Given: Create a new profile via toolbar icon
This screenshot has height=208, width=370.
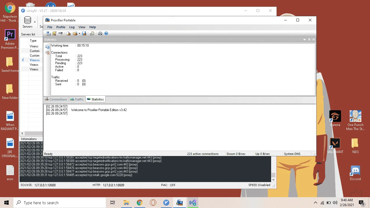Looking at the screenshot, I should pos(68,33).
